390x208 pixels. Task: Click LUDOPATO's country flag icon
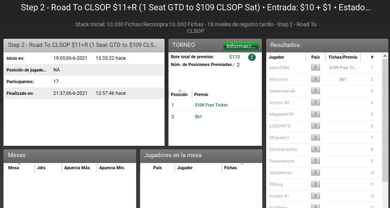coord(315,126)
